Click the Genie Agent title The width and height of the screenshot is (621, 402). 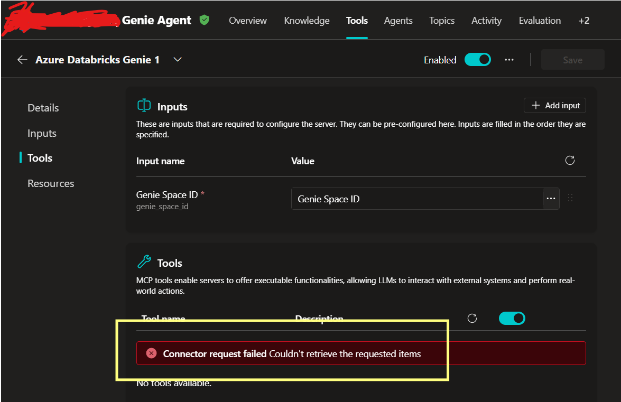click(x=156, y=20)
